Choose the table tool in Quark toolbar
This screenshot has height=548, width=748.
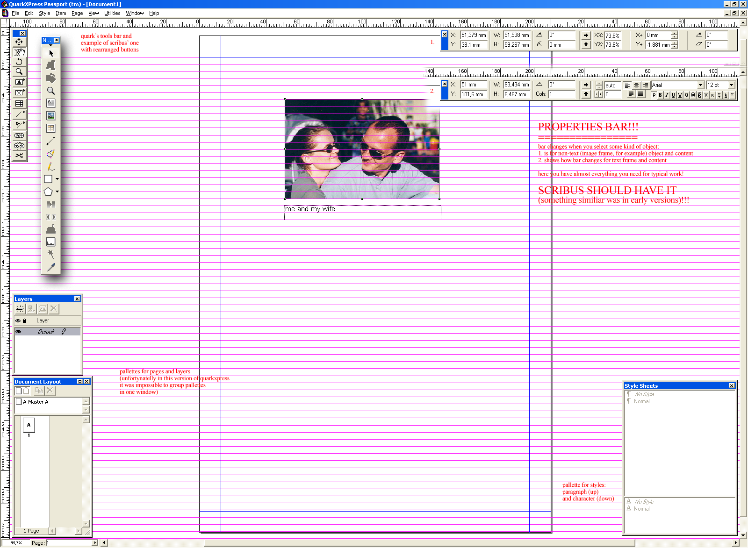click(19, 103)
